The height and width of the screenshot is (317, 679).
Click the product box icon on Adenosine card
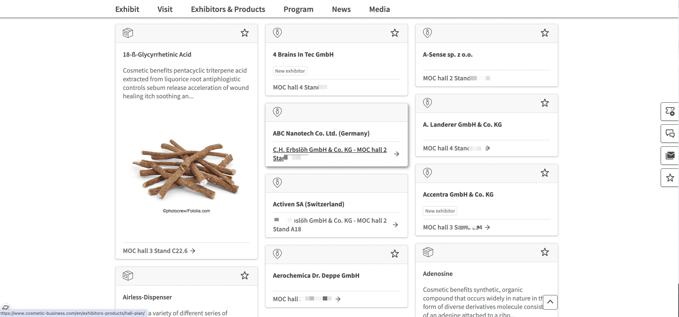tap(428, 252)
